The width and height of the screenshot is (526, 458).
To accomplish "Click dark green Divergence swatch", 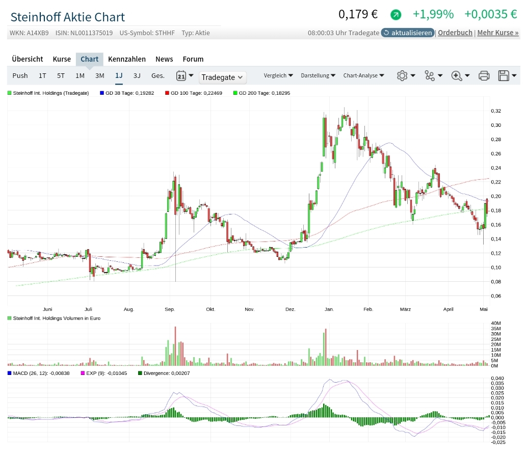I will [x=140, y=373].
